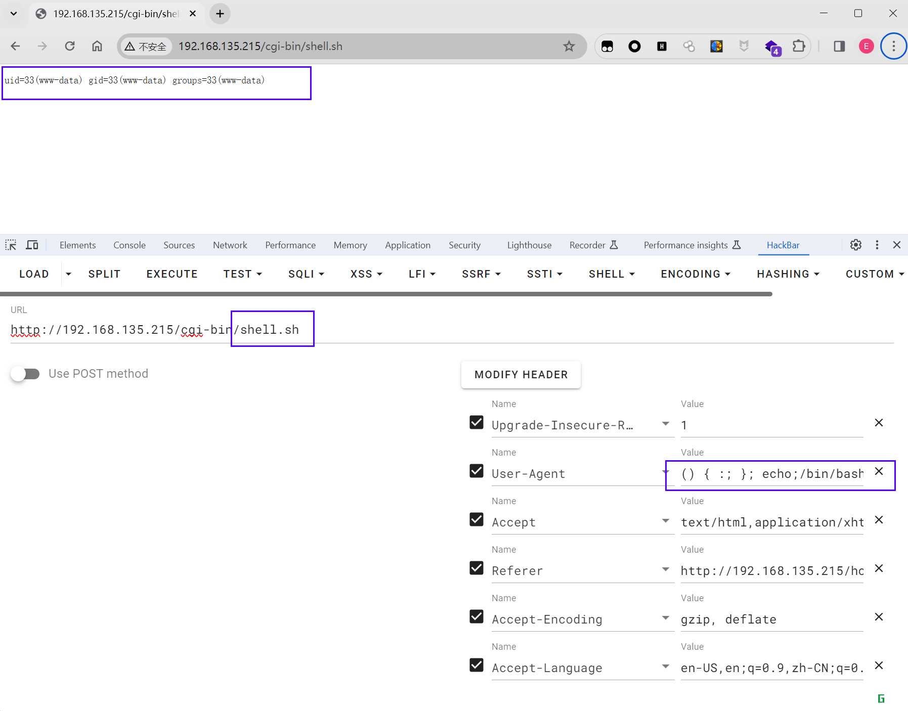This screenshot has height=711, width=908.
Task: Toggle the device toolbar in DevTools
Action: 32,245
